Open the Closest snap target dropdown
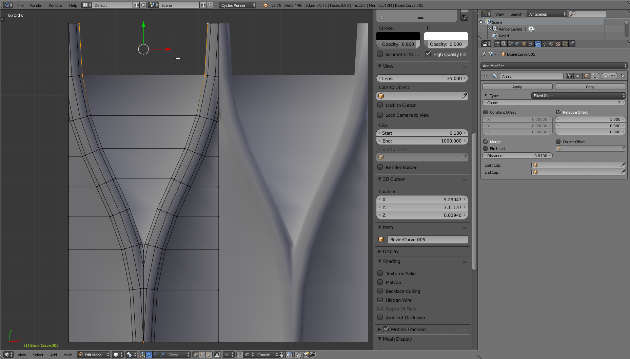Image resolution: width=630 pixels, height=359 pixels. pyautogui.click(x=267, y=355)
